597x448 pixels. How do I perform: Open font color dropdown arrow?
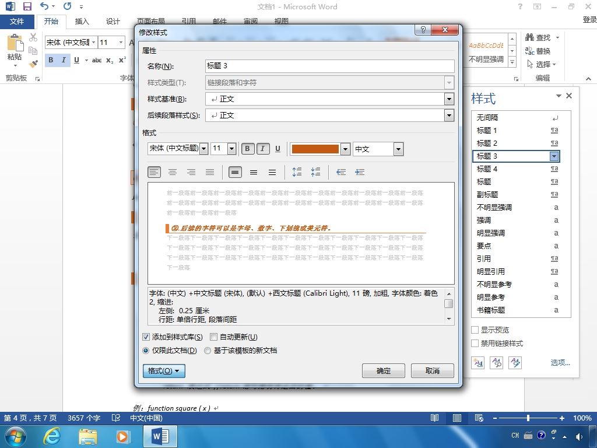(345, 149)
